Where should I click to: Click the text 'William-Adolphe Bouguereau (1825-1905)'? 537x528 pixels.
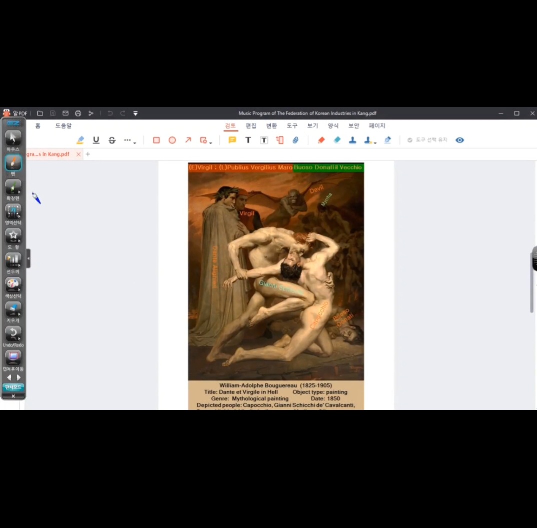276,385
